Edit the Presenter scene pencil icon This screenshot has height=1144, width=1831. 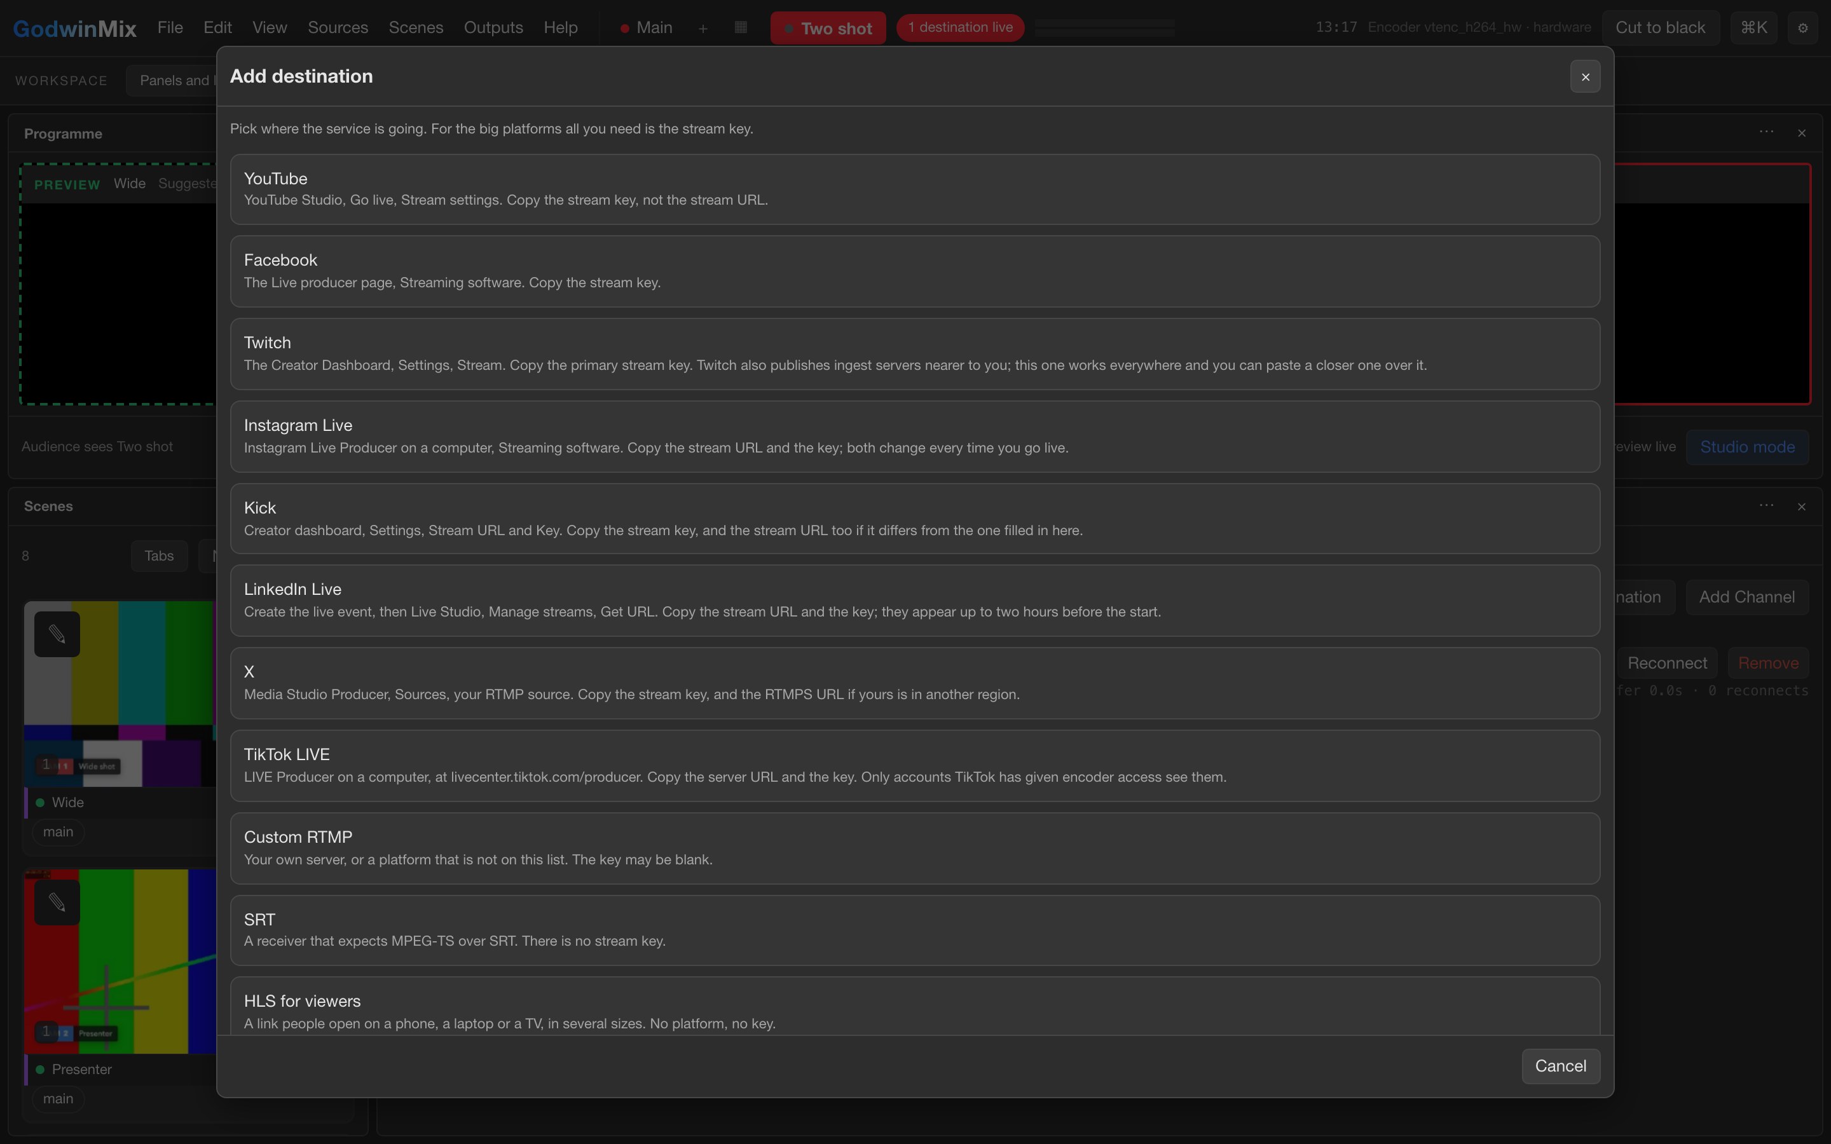(x=57, y=902)
